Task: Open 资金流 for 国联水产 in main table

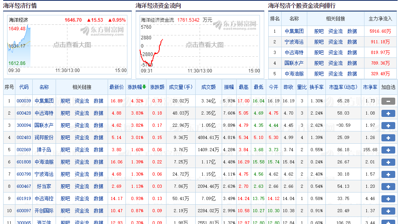Action: click(82, 125)
